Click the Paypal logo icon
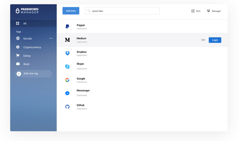Viewport: 239px width, 141px height. 67,26
